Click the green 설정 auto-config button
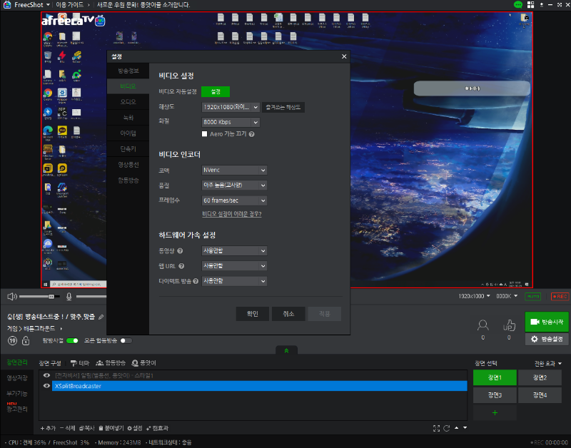The width and height of the screenshot is (571, 448). (216, 92)
